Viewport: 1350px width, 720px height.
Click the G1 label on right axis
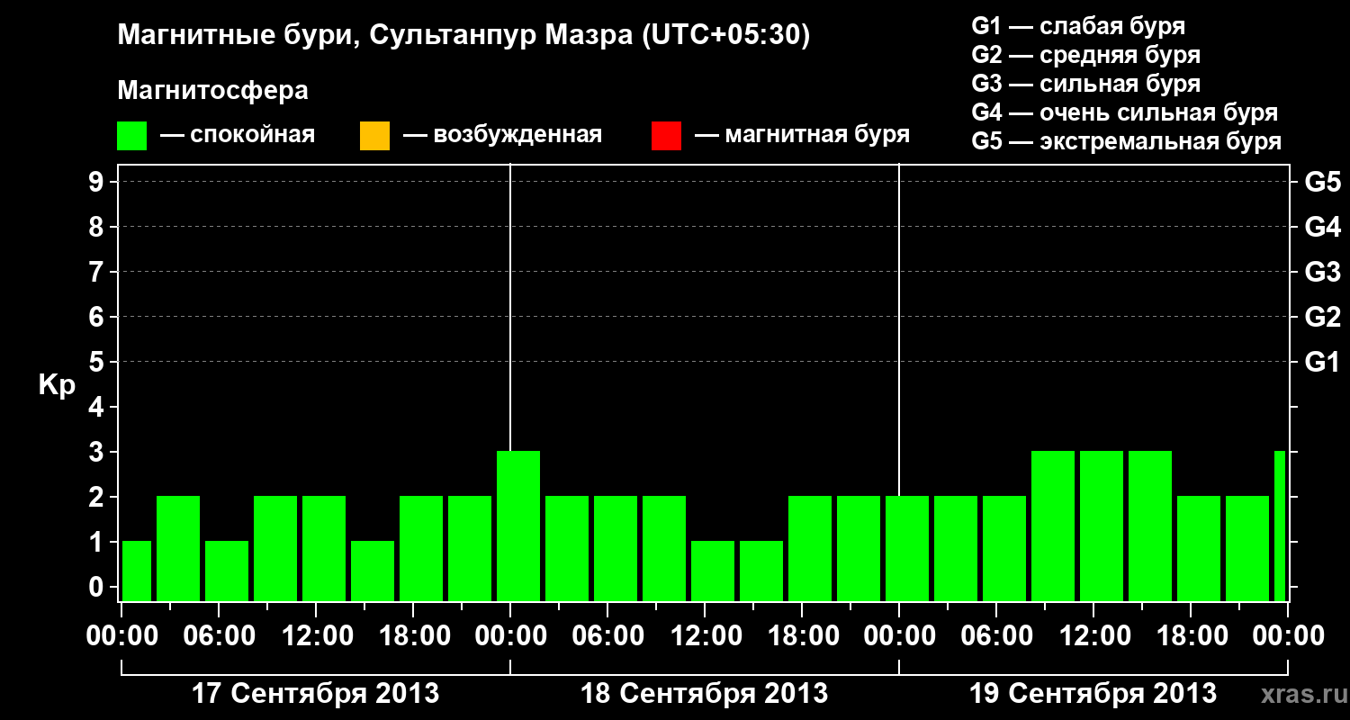(1323, 362)
